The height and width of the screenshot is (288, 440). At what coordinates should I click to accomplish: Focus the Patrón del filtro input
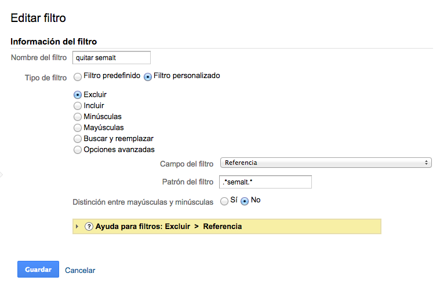(266, 182)
